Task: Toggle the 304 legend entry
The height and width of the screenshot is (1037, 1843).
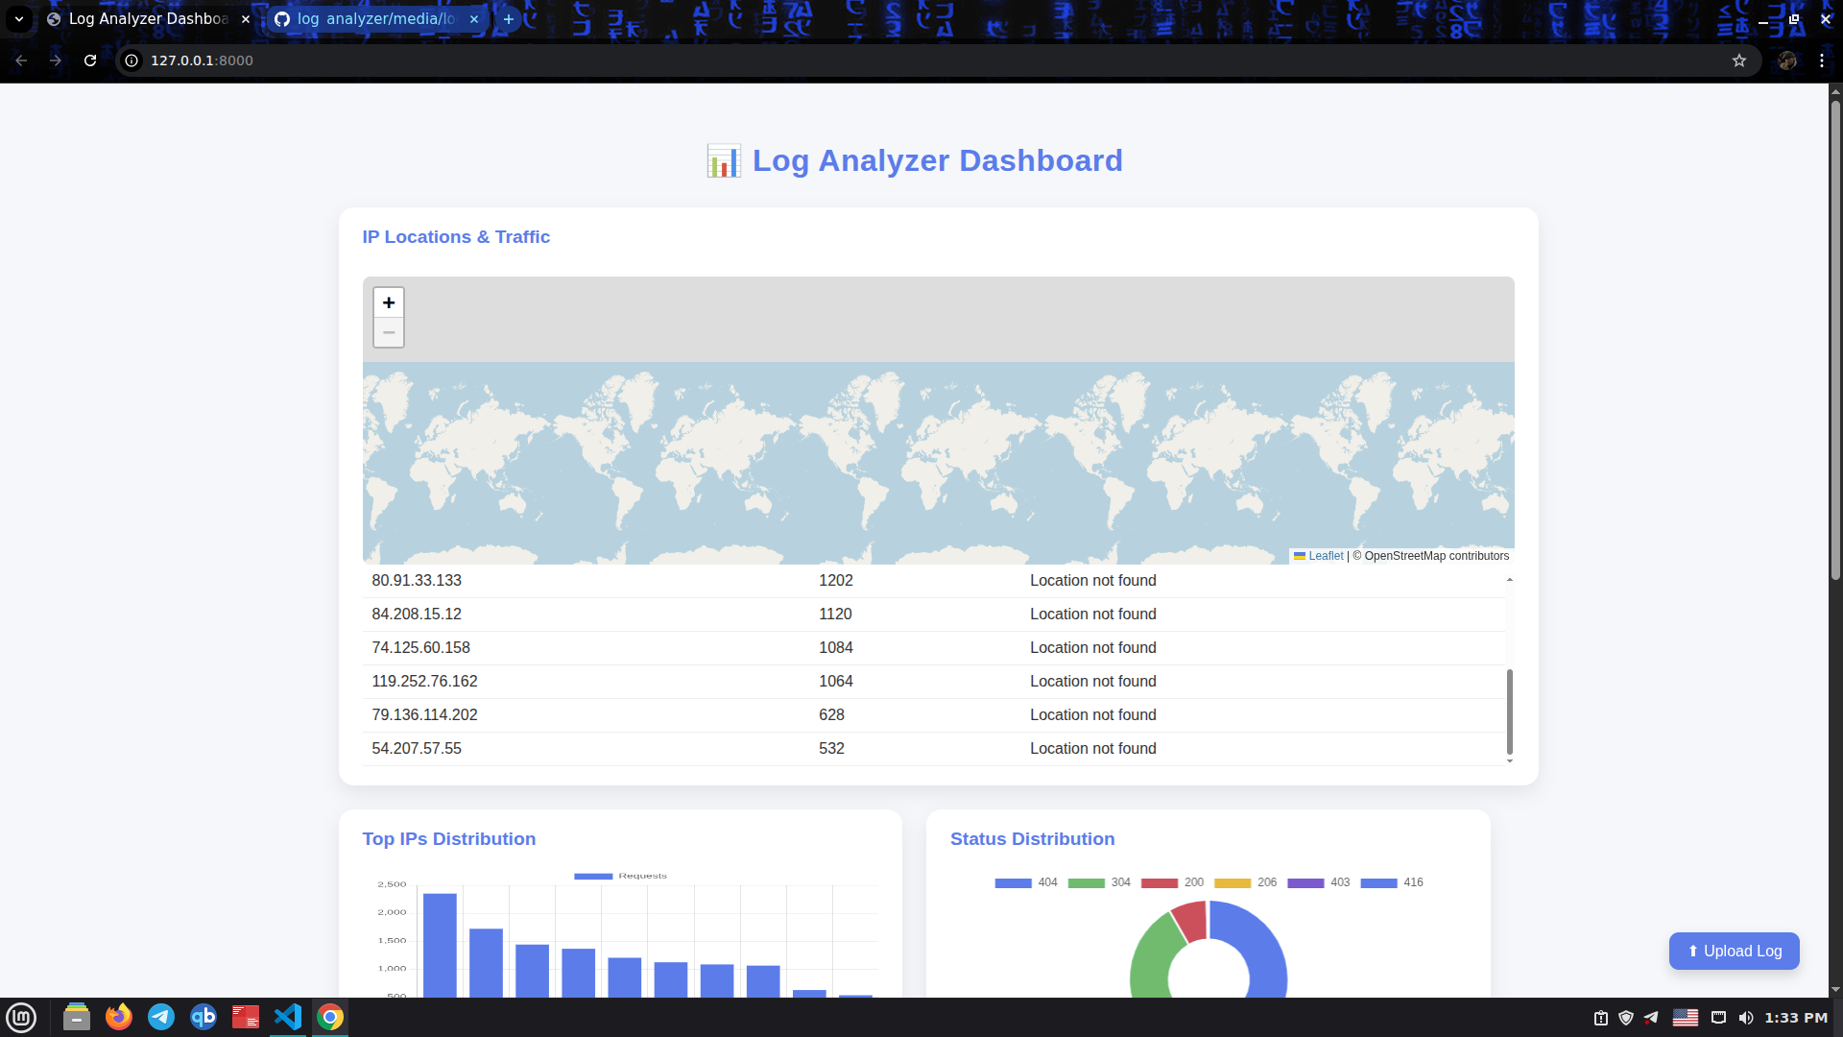Action: (1099, 882)
